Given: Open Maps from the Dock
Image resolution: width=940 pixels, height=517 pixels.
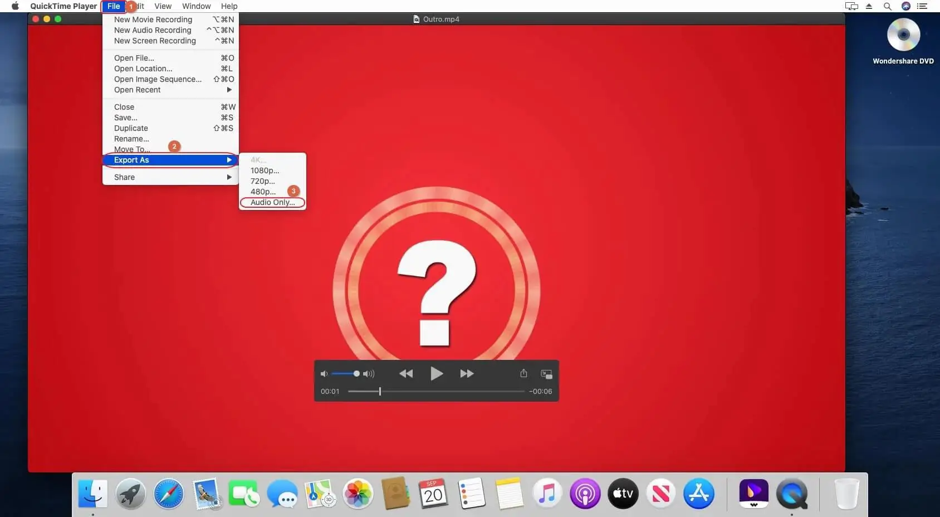Looking at the screenshot, I should (x=320, y=494).
